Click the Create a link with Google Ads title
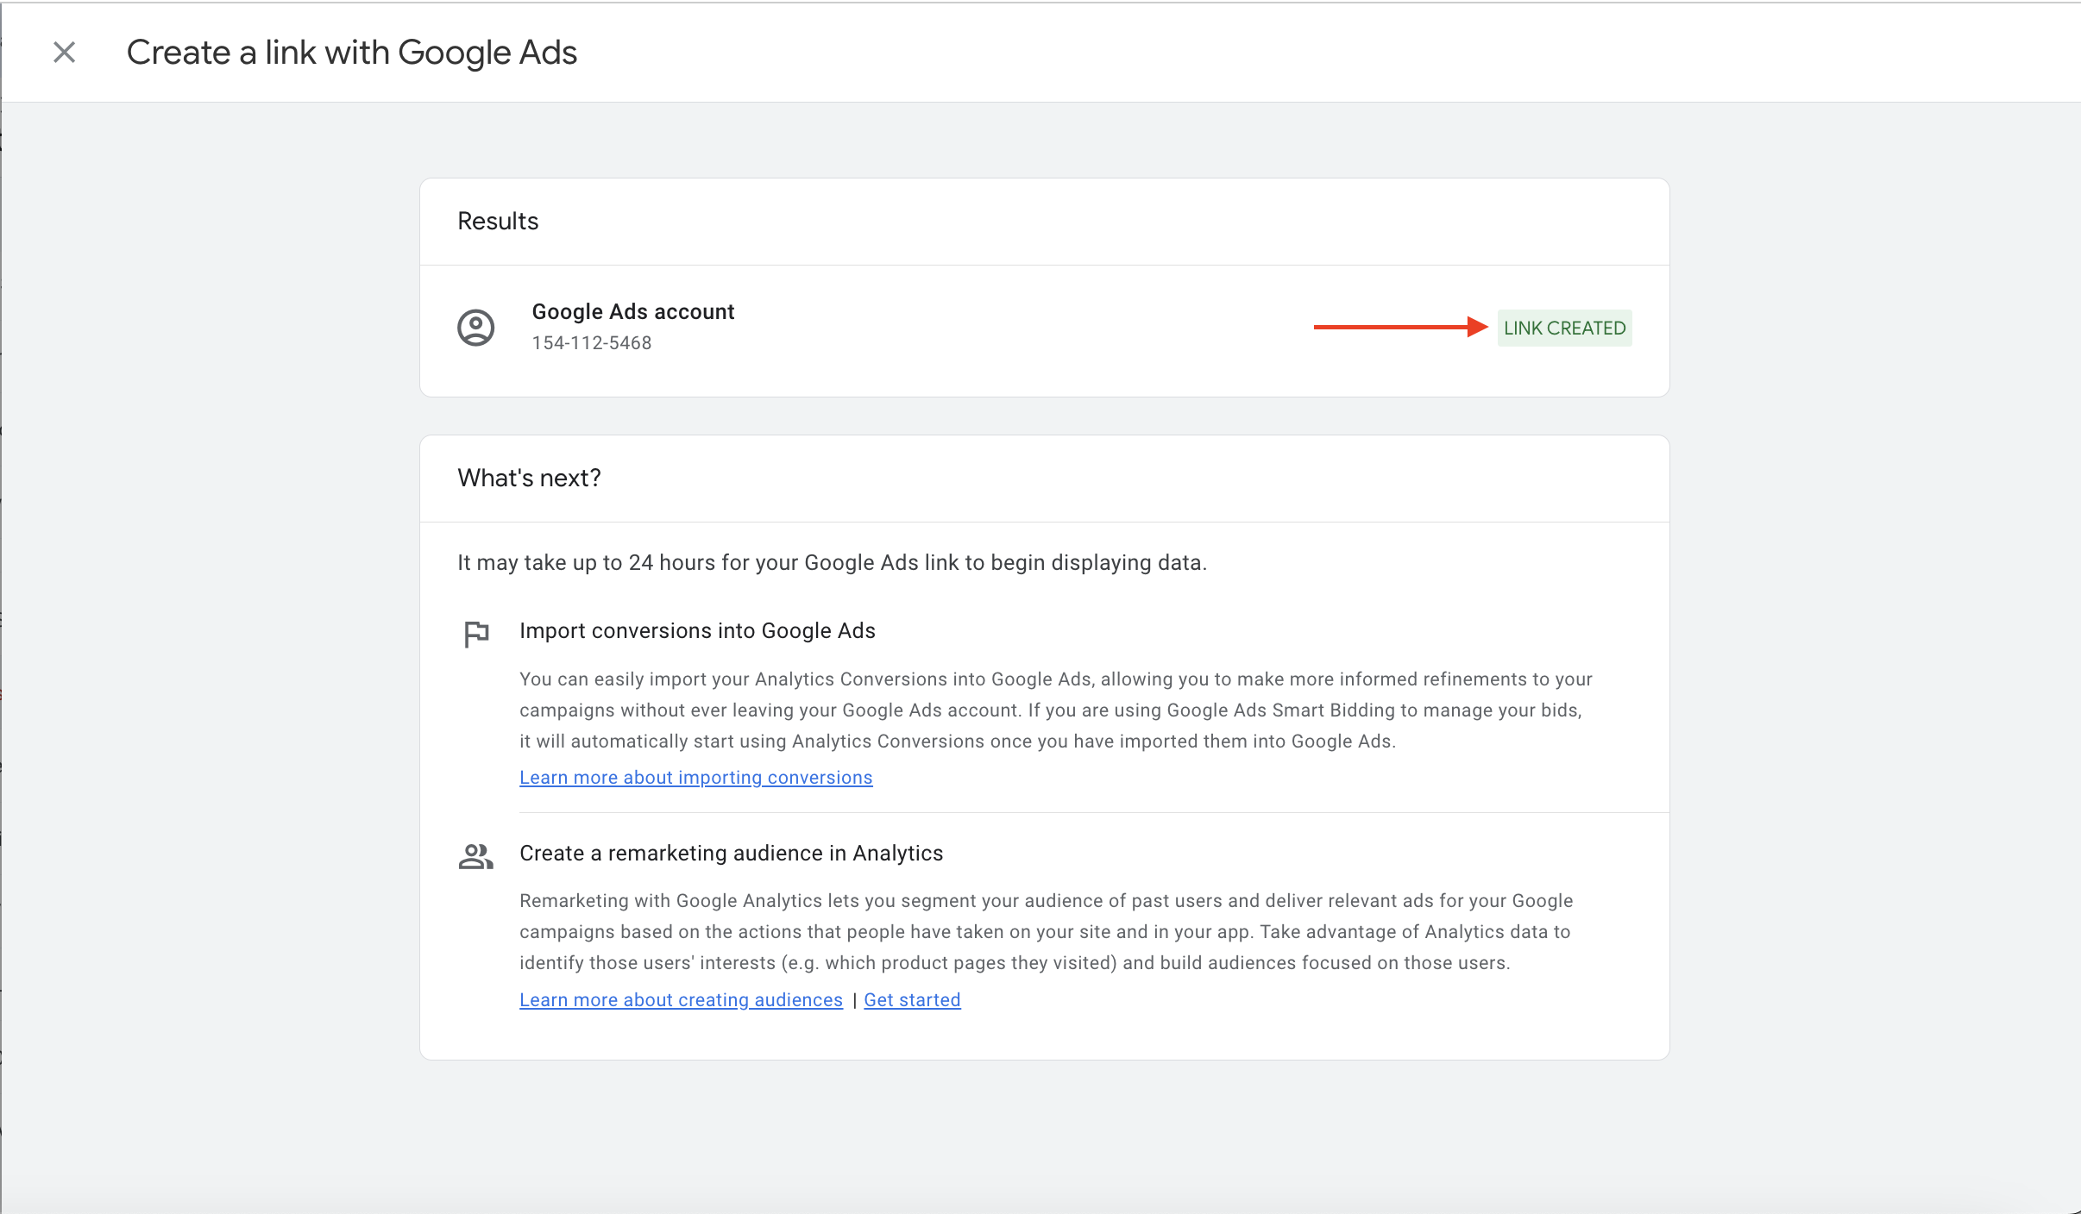 (x=351, y=53)
